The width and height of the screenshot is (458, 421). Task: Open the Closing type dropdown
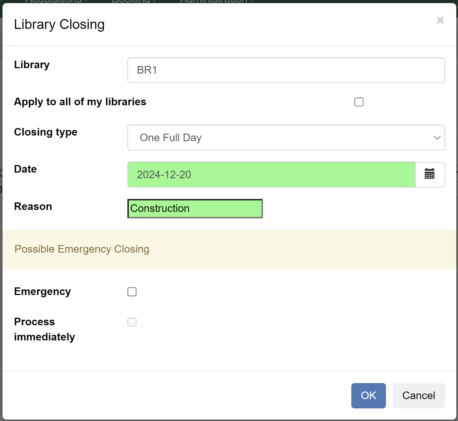286,138
